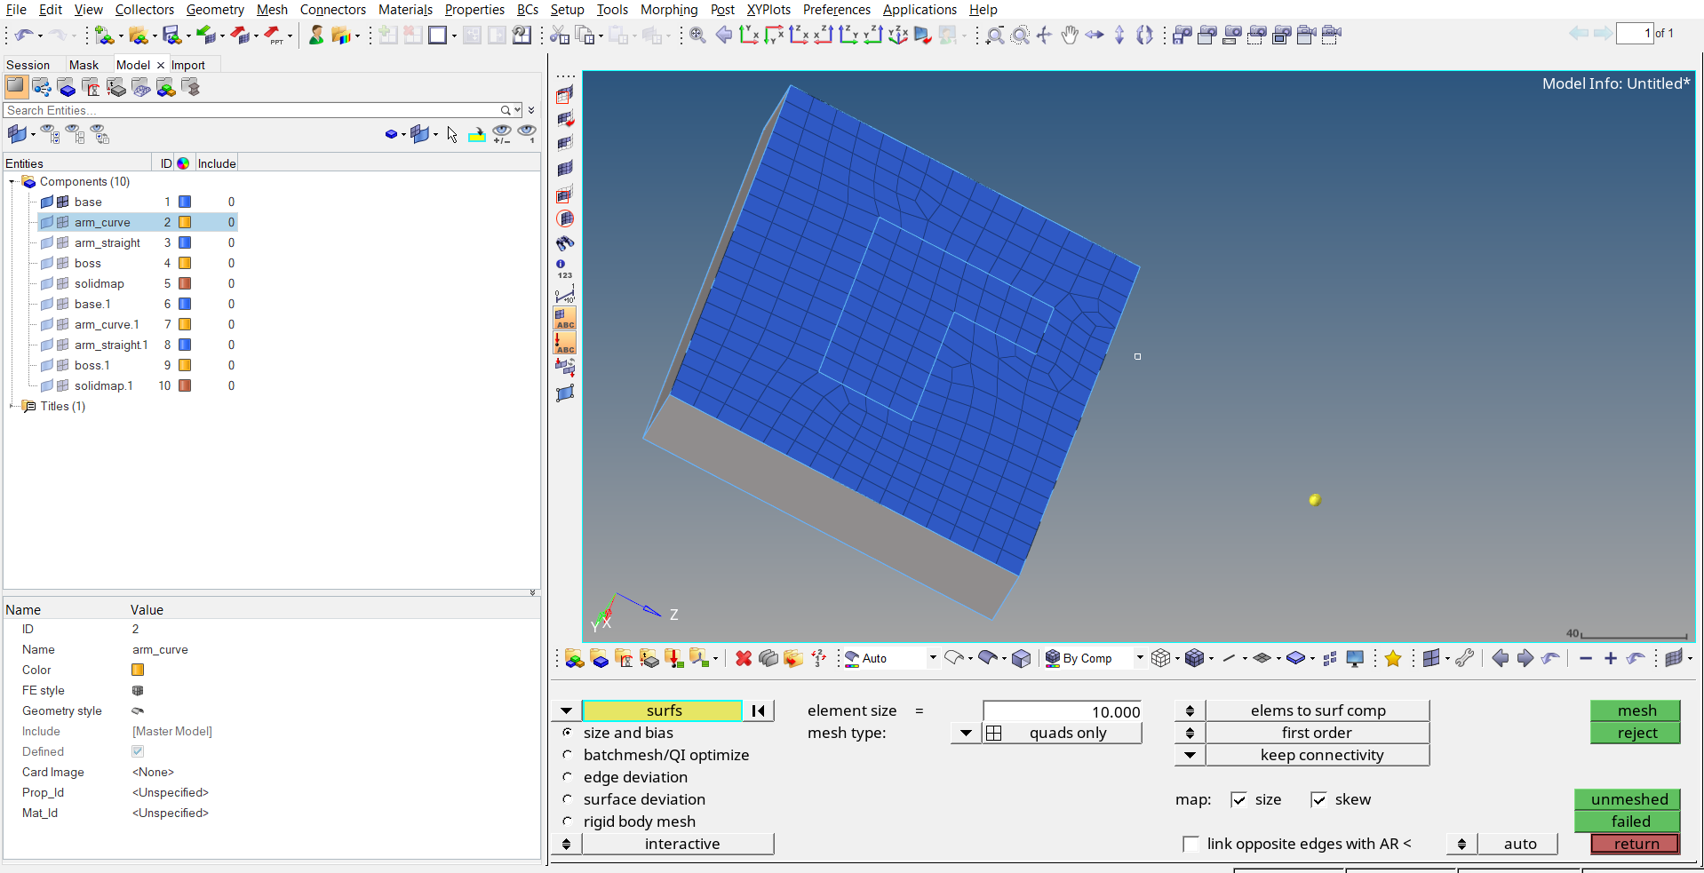
Task: Click the Color value swatch in properties
Action: (138, 670)
